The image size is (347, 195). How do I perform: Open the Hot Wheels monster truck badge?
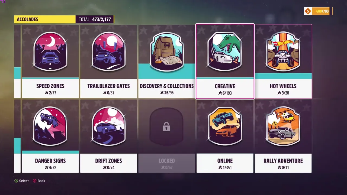click(283, 51)
